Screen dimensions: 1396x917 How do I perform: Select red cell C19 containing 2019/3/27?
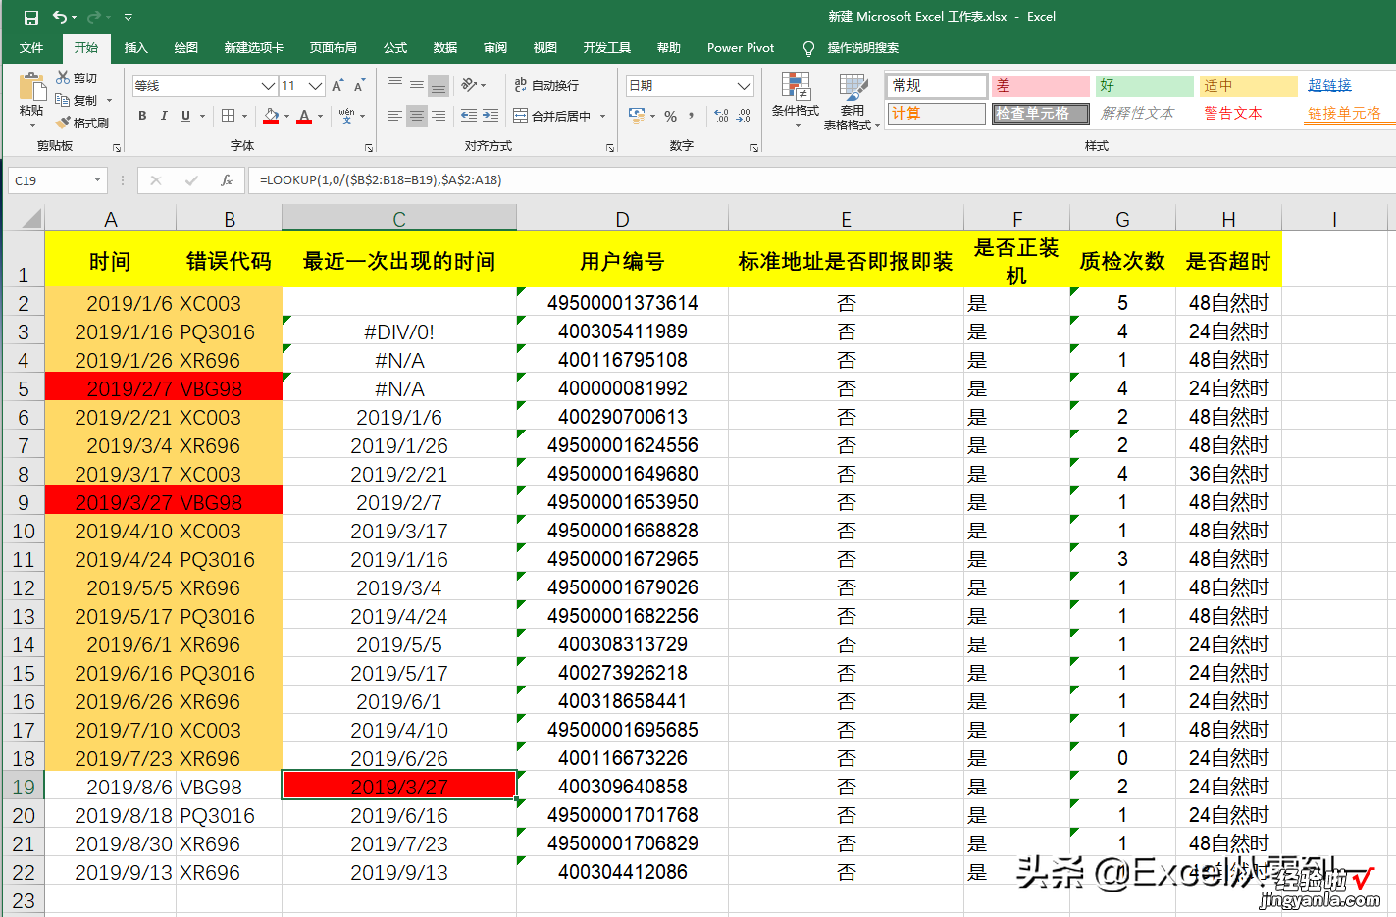(x=399, y=786)
